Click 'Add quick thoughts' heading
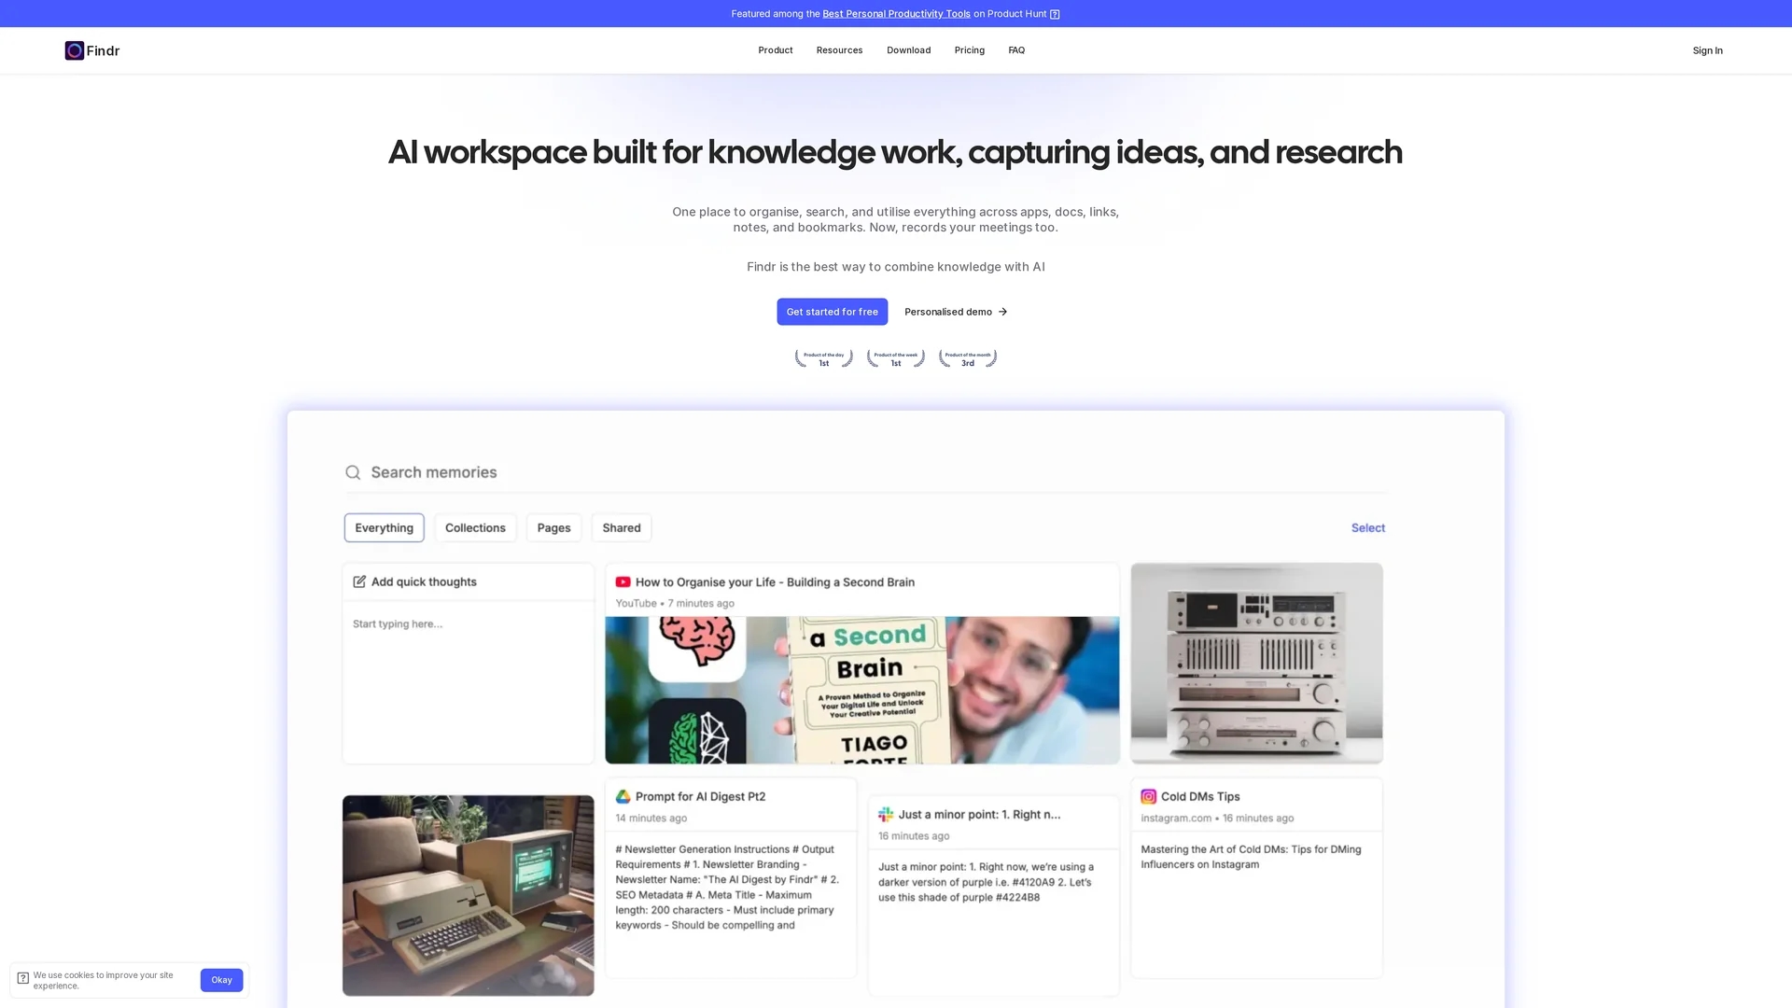The image size is (1792, 1008). pos(424,581)
